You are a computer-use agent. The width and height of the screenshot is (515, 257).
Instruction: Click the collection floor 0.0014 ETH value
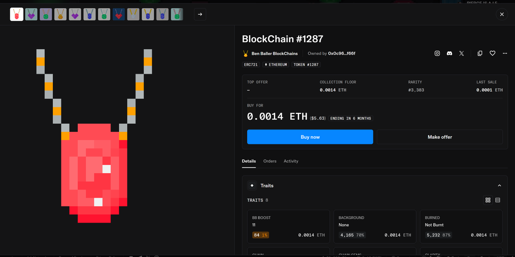point(333,90)
